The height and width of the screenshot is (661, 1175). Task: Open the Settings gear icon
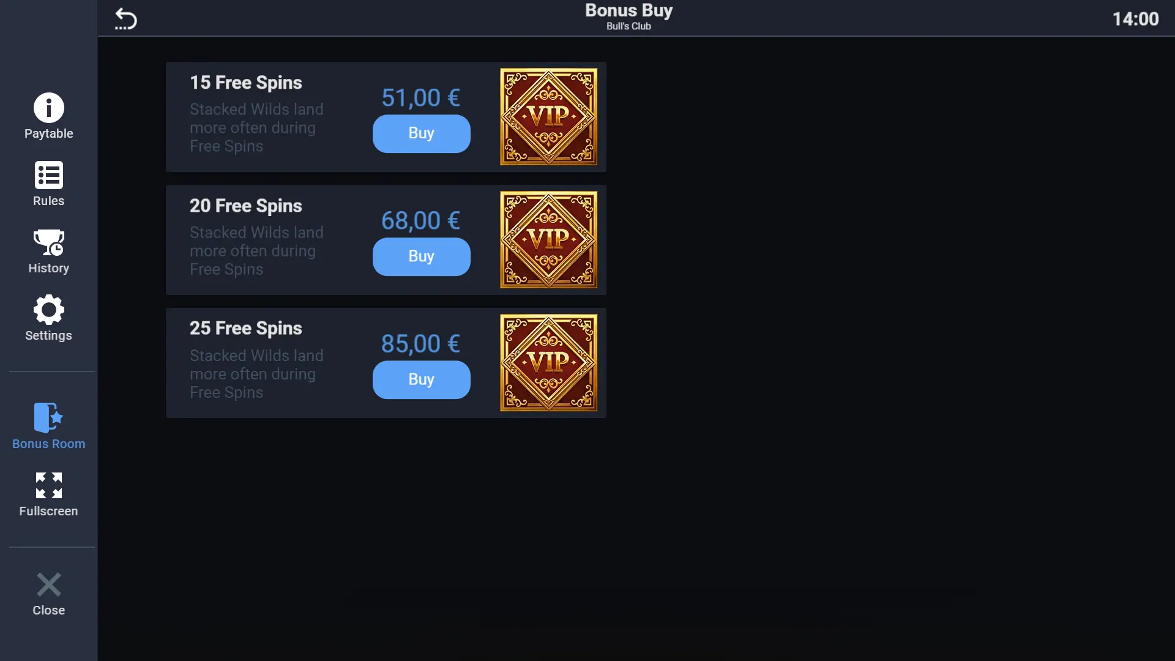coord(48,310)
